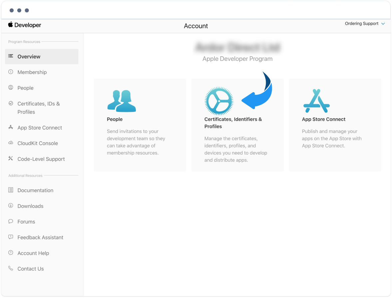Click the App Store Connect card description
This screenshot has height=298, width=392.
click(x=332, y=139)
